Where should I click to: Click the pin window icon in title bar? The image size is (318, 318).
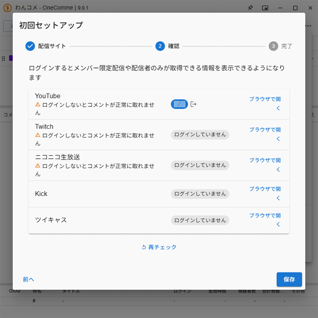click(250, 8)
